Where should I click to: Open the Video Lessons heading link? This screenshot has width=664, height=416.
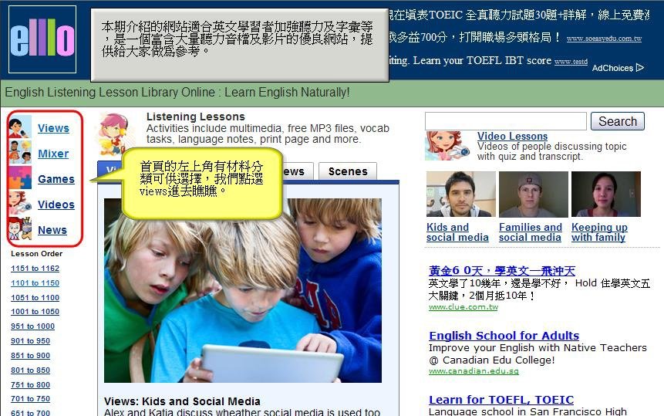512,136
